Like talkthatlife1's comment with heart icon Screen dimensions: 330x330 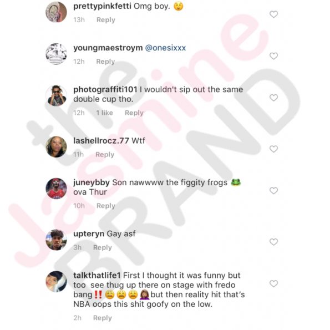coord(273,284)
